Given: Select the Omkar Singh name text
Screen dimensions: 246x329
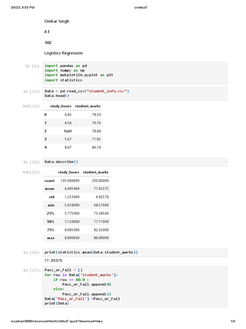Looking at the screenshot, I should [x=57, y=21].
